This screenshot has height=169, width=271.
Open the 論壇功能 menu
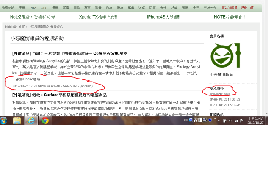(x=8, y=8)
